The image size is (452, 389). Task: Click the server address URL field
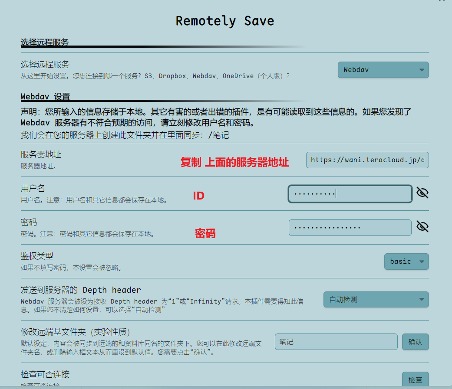pos(367,160)
